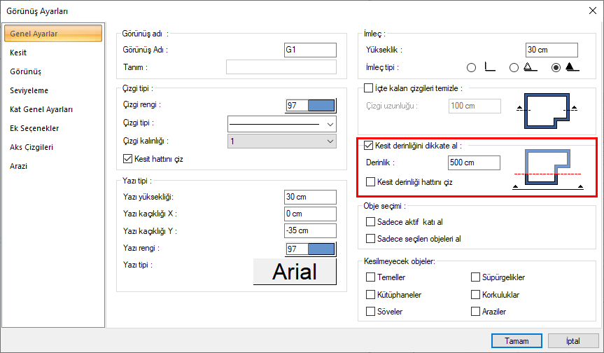Uncheck 'Kesit hattını çiz' option

click(x=127, y=159)
